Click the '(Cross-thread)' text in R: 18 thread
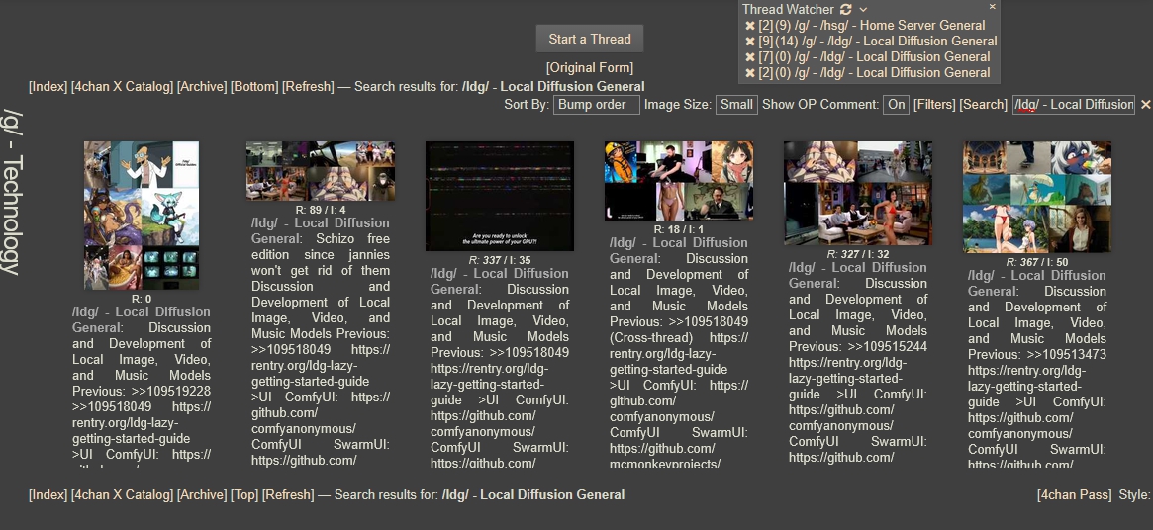 pyautogui.click(x=651, y=338)
